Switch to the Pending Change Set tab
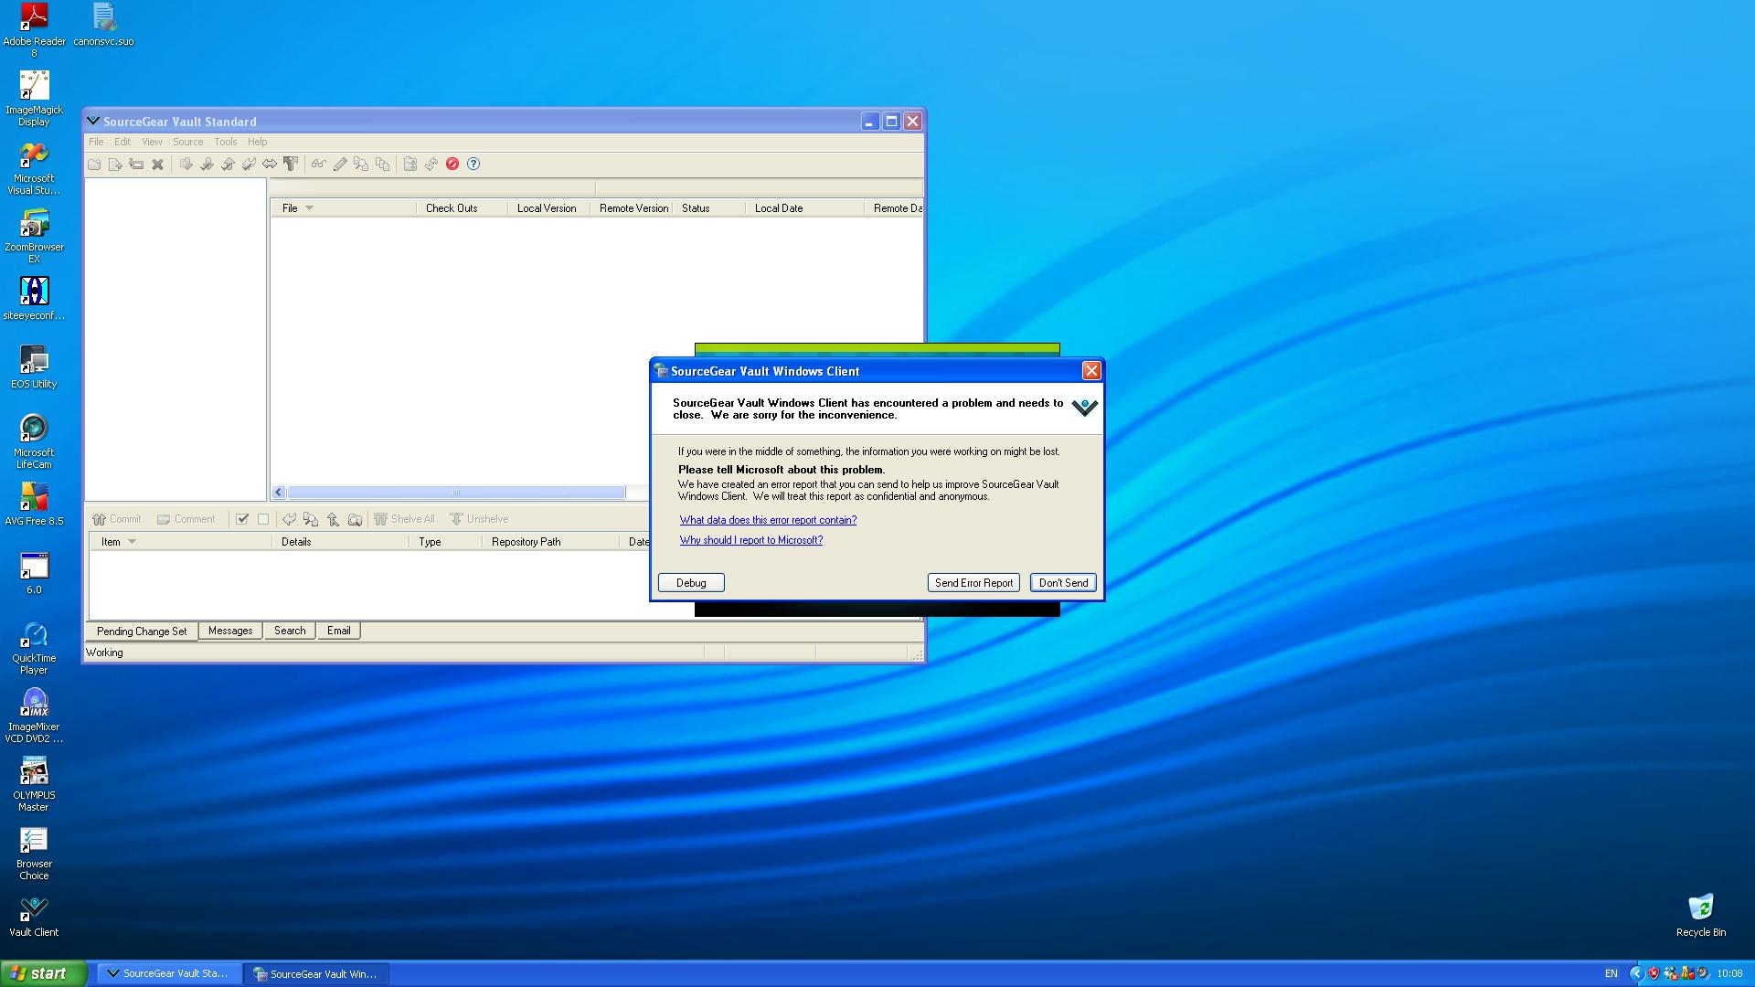 [x=142, y=631]
